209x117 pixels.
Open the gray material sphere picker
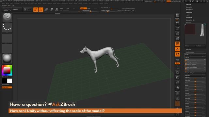pyautogui.click(x=7, y=59)
